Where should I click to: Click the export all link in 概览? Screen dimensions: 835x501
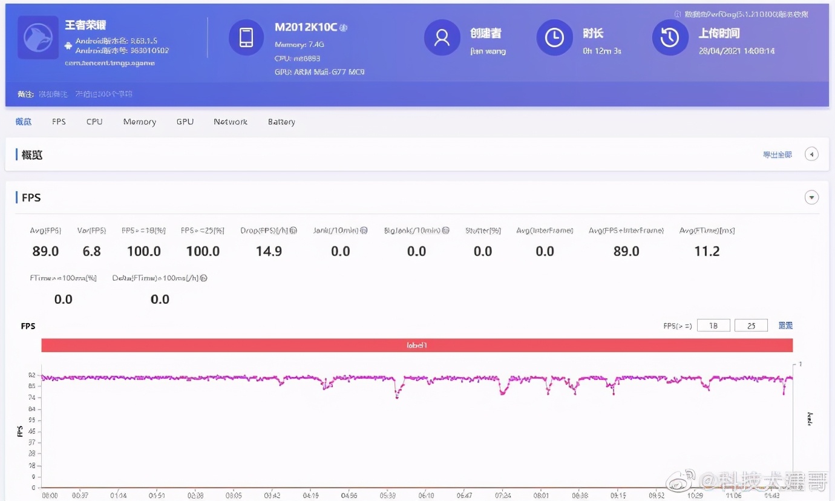pyautogui.click(x=778, y=155)
